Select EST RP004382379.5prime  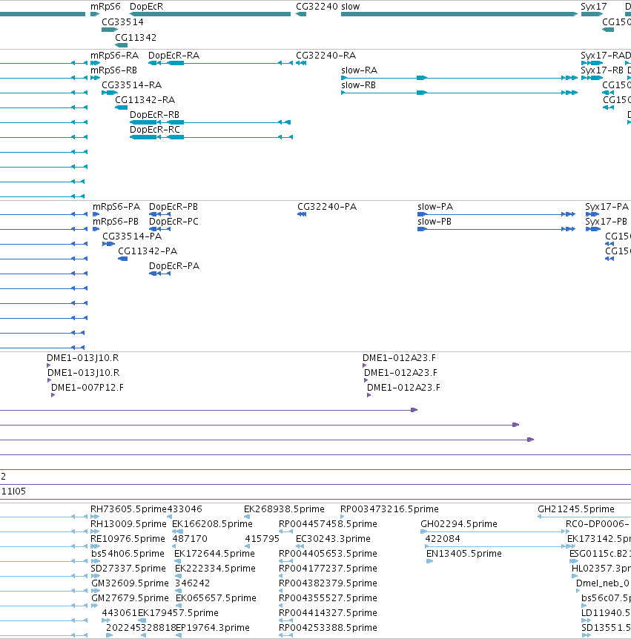(x=328, y=583)
